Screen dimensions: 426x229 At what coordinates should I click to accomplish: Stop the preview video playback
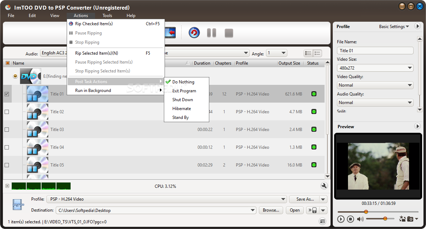tap(350, 219)
